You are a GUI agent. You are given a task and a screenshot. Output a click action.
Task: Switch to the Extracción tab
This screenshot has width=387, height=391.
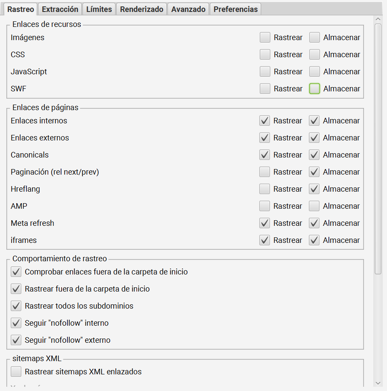pos(60,9)
